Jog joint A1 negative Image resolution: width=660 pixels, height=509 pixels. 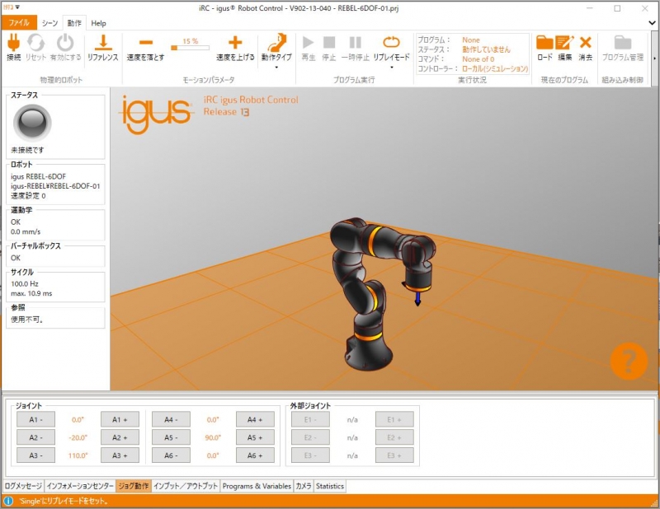[x=35, y=419]
